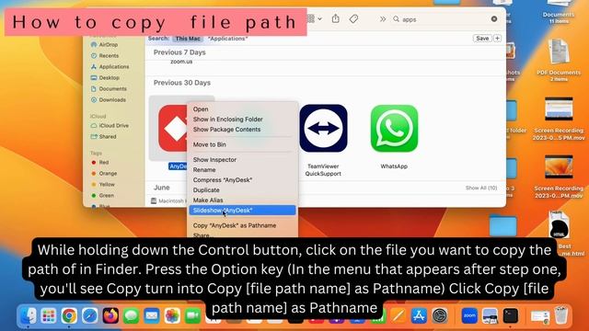589x331 pixels.
Task: Click the Share icon in Finder toolbar
Action: (335, 18)
